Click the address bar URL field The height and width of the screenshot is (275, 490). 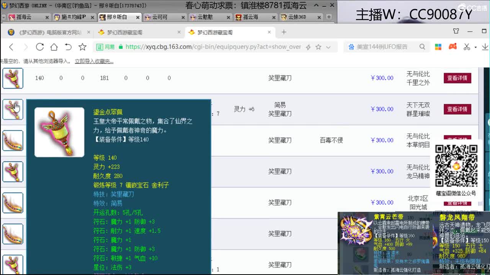click(212, 47)
